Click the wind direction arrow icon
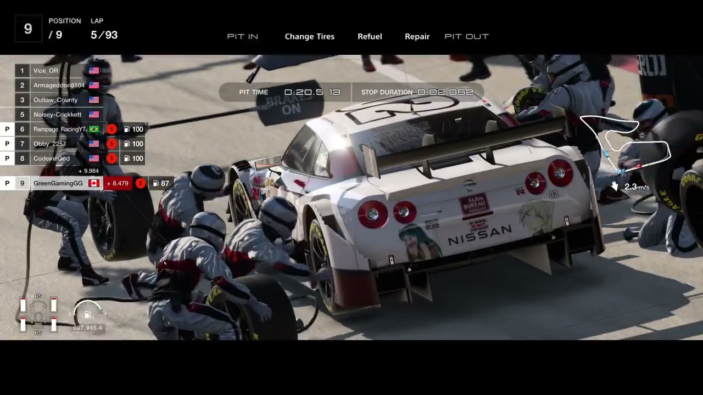Screen dimensions: 703x395 (x=615, y=187)
